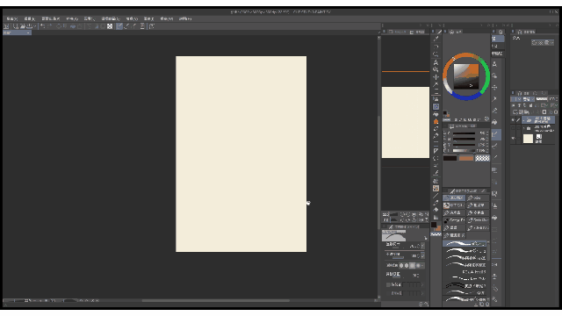Open the Help menu in menu bar

(x=185, y=18)
